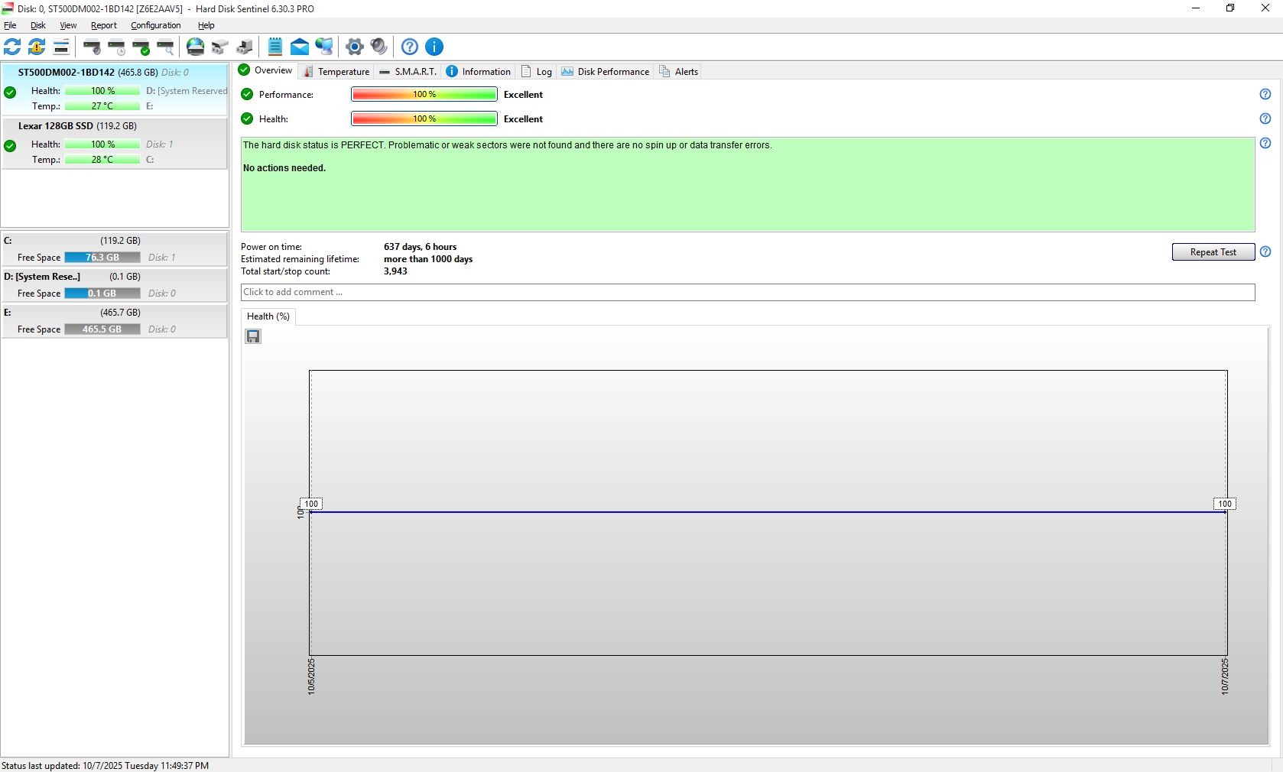Viewport: 1283px width, 772px height.
Task: Click the globe with disk icon
Action: point(196,47)
